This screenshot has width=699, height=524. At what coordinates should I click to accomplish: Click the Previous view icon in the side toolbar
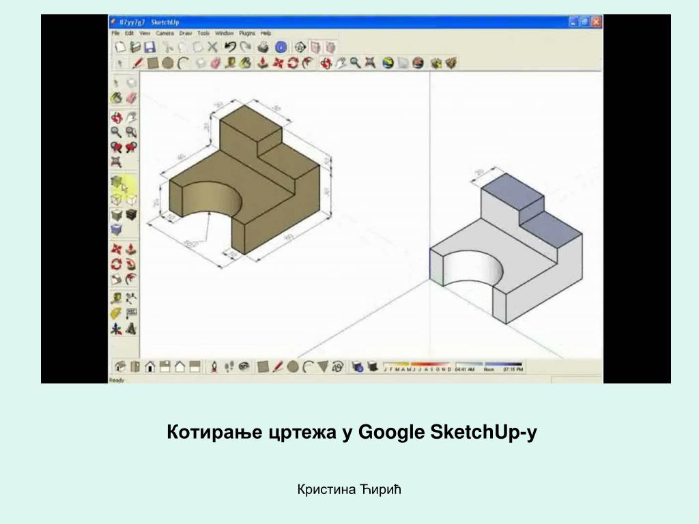tap(116, 147)
